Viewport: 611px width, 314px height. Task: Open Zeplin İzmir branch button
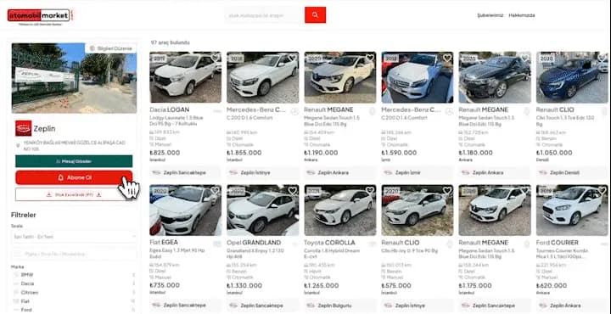click(x=418, y=172)
